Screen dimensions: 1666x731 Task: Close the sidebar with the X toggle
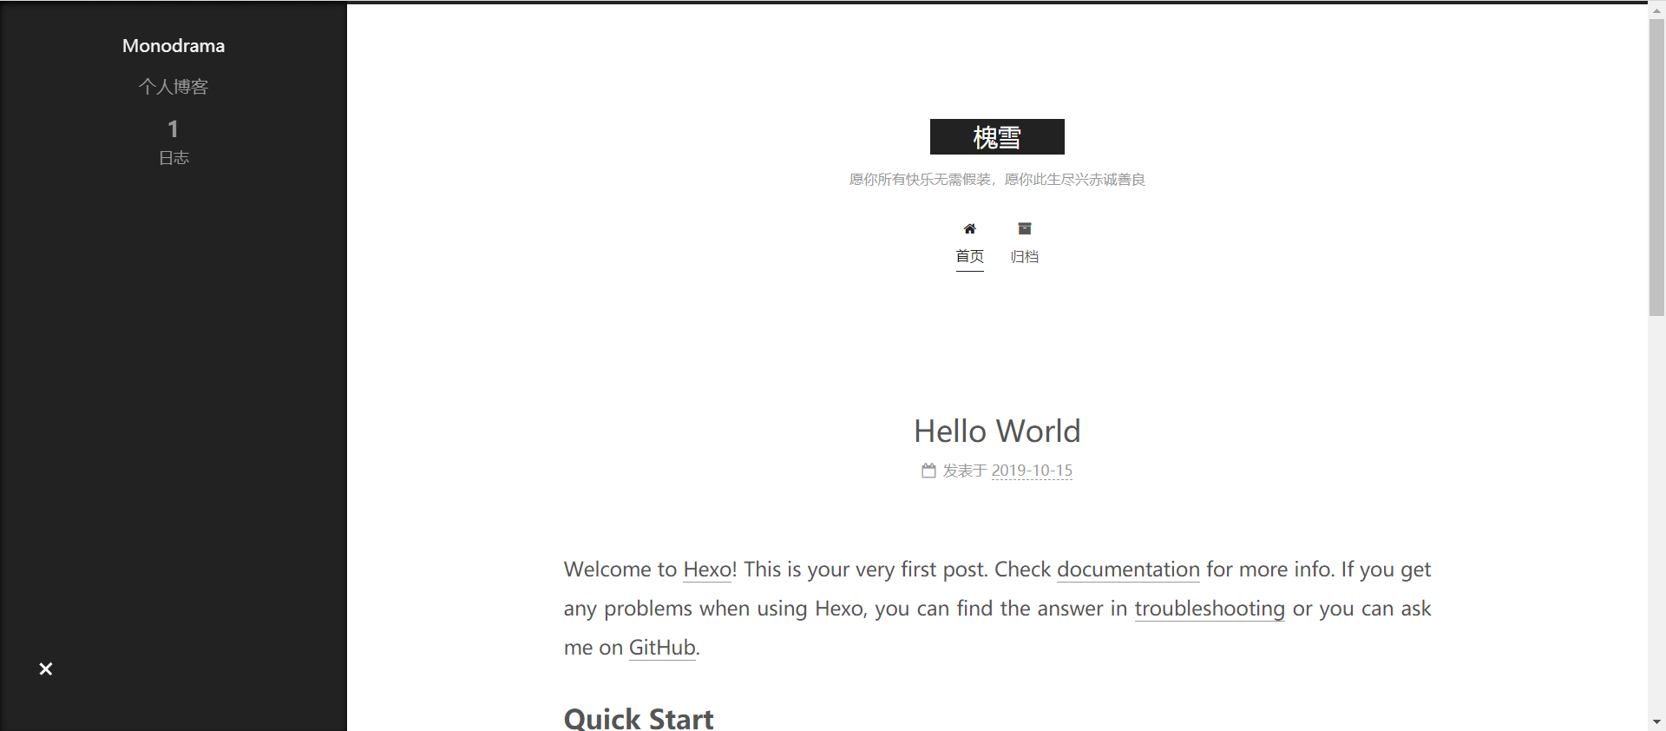point(46,668)
